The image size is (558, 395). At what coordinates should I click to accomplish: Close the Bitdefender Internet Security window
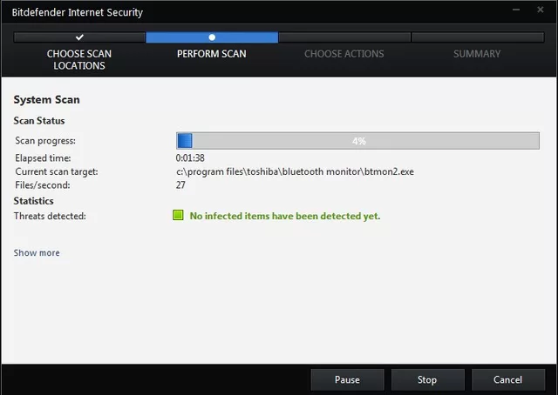click(x=541, y=10)
